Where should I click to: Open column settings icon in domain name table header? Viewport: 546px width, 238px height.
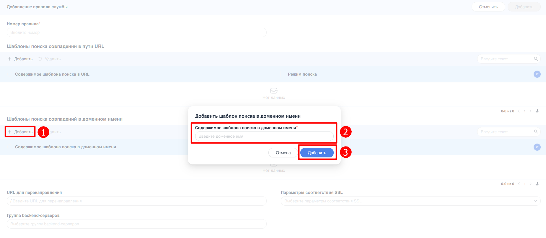(537, 147)
